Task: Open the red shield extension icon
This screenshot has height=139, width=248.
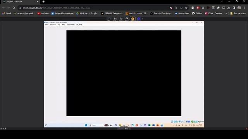Action: 198,8
